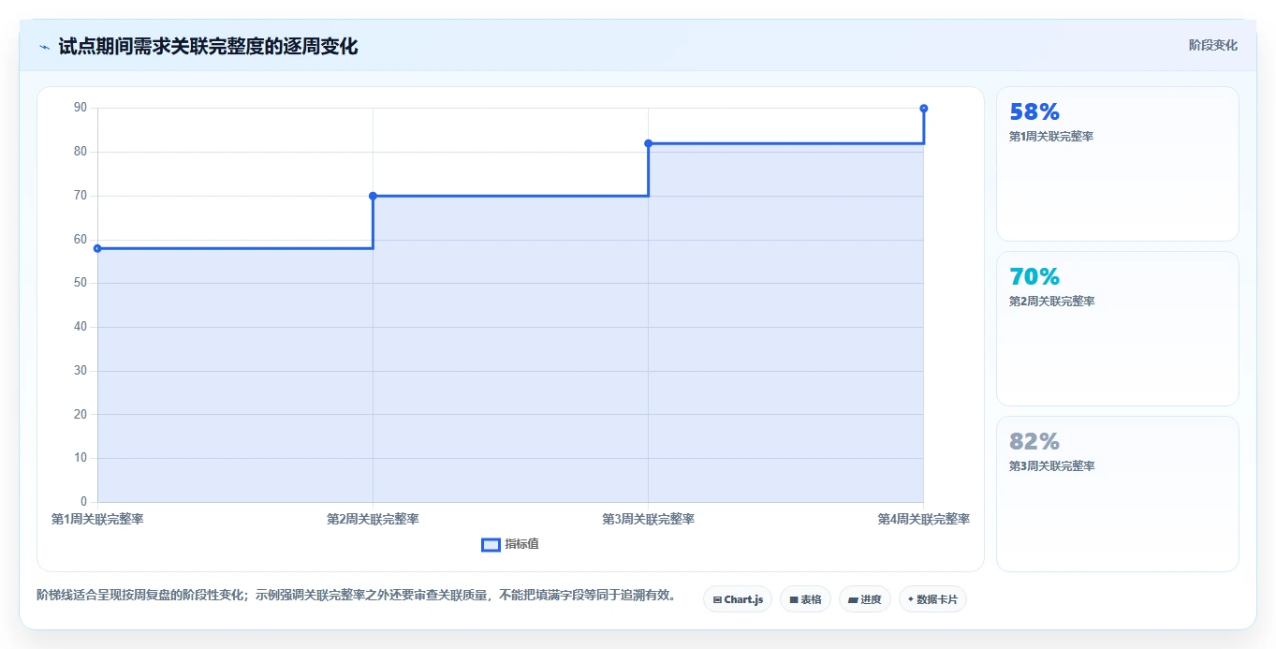The width and height of the screenshot is (1276, 649).
Task: Click the week 2 data point at 70
Action: pos(373,196)
